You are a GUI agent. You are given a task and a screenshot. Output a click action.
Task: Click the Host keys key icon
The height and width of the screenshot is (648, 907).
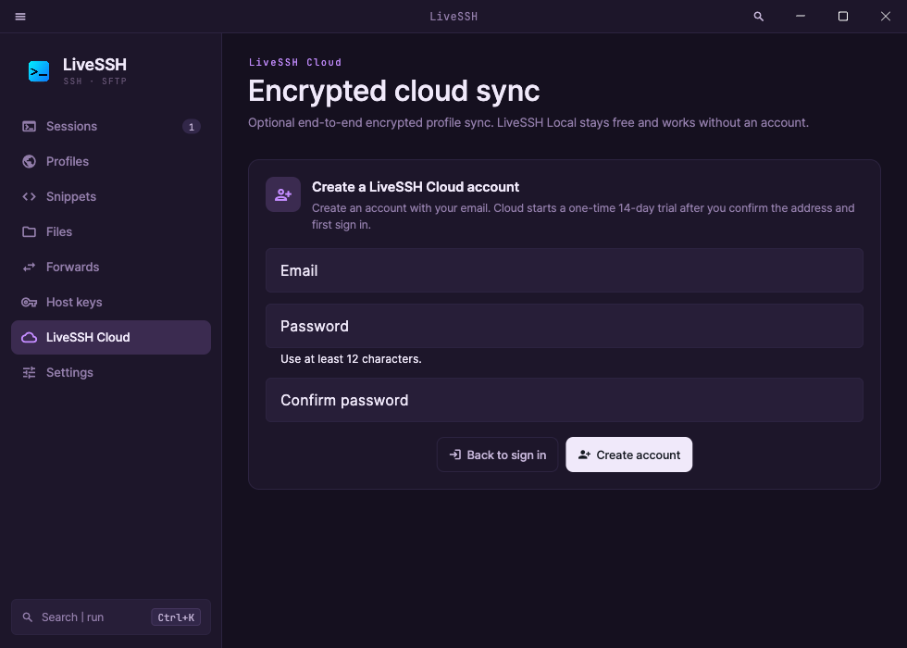[x=29, y=302]
